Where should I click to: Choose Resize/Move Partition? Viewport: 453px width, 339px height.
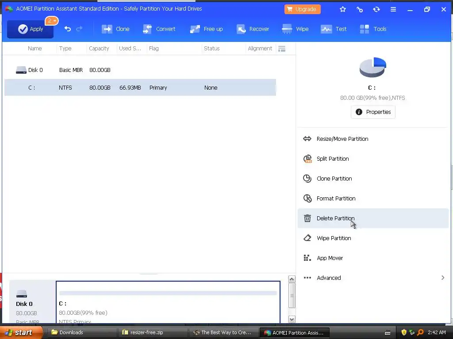373,139
